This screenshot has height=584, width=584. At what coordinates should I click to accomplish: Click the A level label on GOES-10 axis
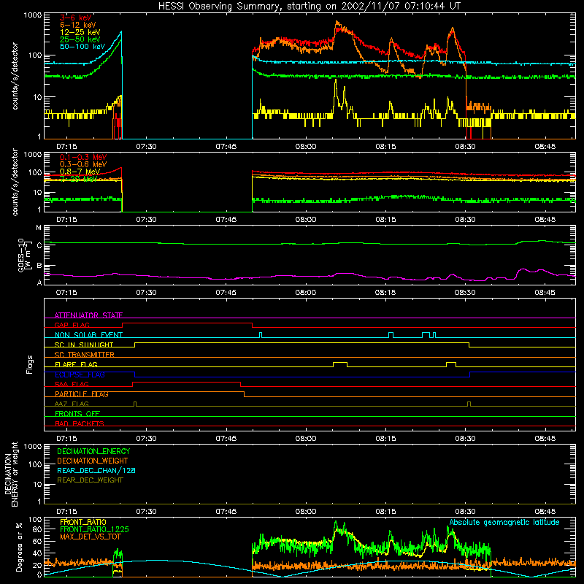[x=39, y=283]
